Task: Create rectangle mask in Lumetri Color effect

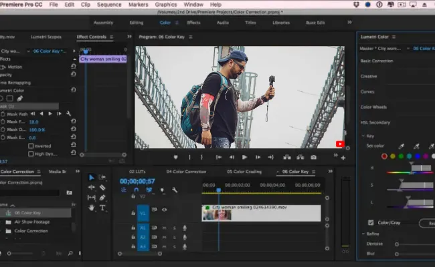Action: coord(10,99)
